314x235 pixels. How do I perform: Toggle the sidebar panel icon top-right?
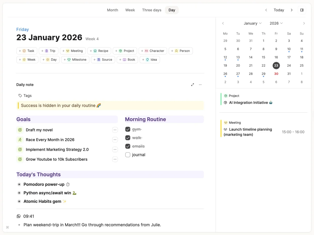(x=302, y=10)
